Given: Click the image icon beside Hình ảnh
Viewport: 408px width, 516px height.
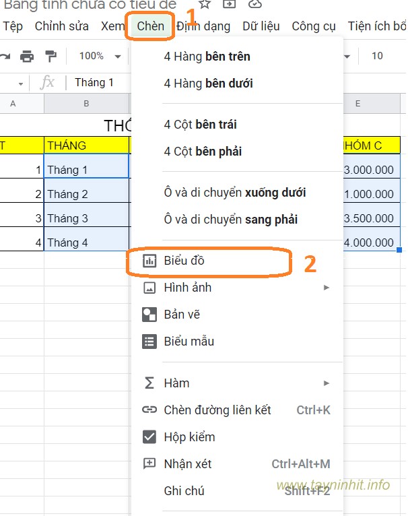Looking at the screenshot, I should [149, 288].
